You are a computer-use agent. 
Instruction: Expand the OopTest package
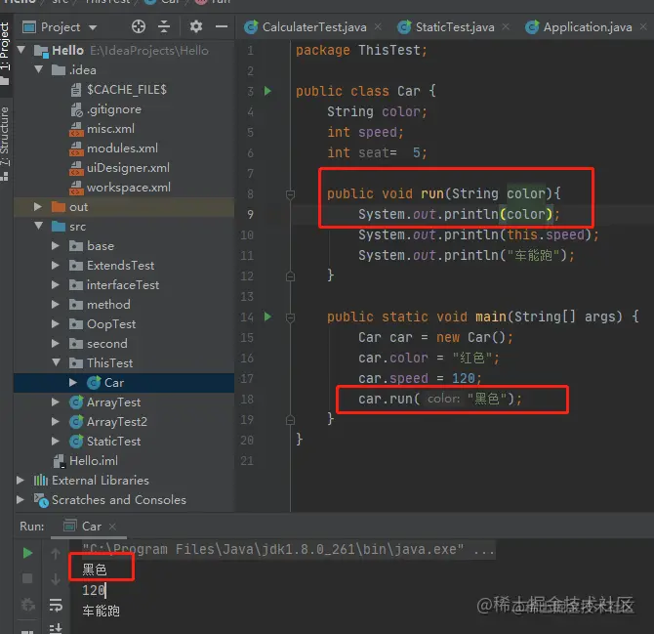click(56, 324)
